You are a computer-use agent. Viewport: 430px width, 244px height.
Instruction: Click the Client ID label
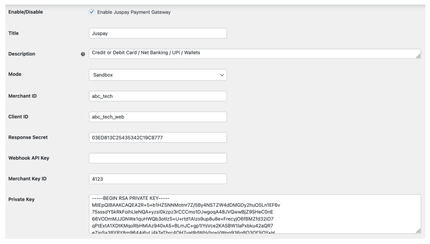[18, 117]
